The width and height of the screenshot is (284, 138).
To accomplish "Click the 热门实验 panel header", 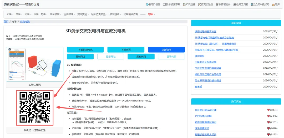I will [x=236, y=102].
